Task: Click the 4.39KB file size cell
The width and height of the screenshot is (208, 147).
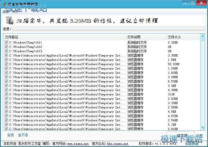Action: pos(173,90)
